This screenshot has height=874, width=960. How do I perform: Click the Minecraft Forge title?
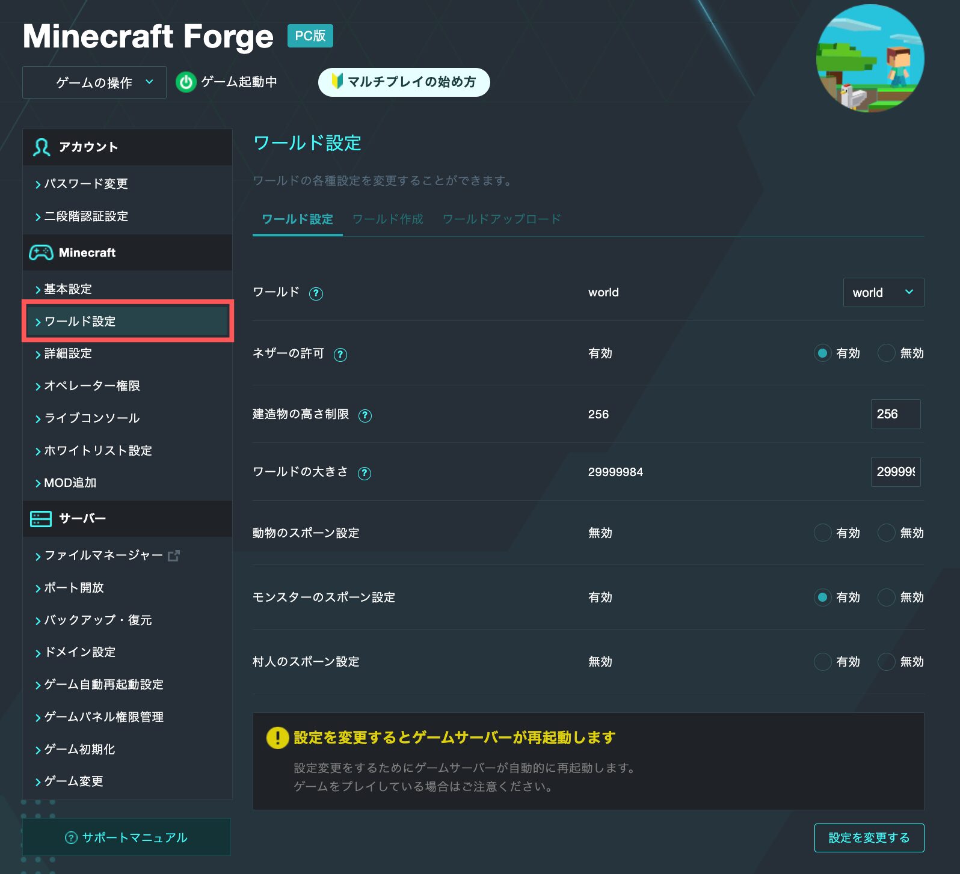coord(148,37)
